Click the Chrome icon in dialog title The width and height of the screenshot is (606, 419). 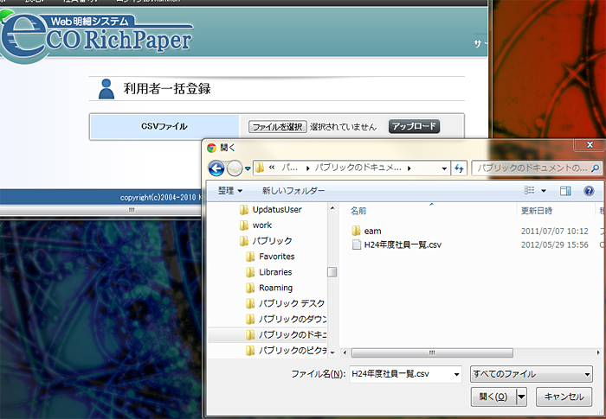211,148
